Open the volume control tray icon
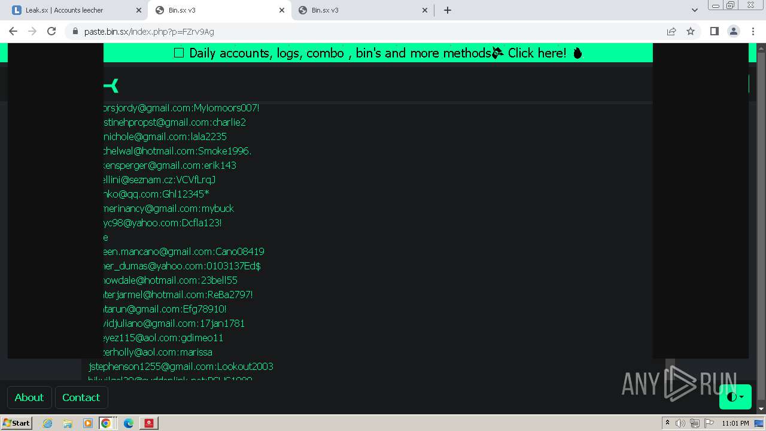This screenshot has width=766, height=431. (x=680, y=423)
